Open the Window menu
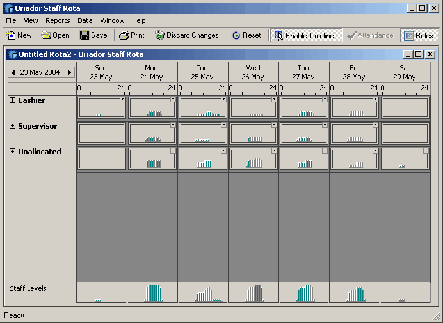Screen dimensions: 443x323 pos(112,20)
